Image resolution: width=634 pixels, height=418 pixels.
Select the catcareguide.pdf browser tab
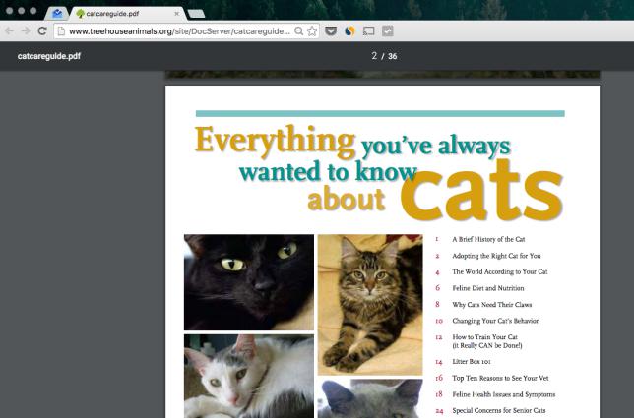(x=128, y=14)
